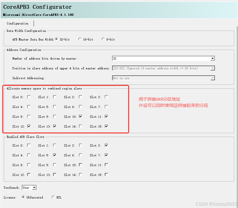Disable enabled APB slave Slot 3
The width and height of the screenshot is (238, 208).
click(x=106, y=145)
